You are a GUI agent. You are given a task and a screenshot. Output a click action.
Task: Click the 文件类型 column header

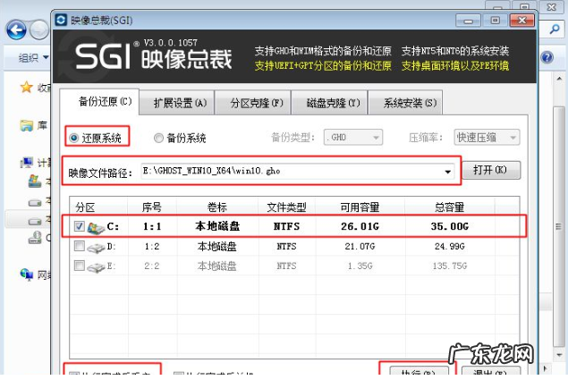(287, 207)
